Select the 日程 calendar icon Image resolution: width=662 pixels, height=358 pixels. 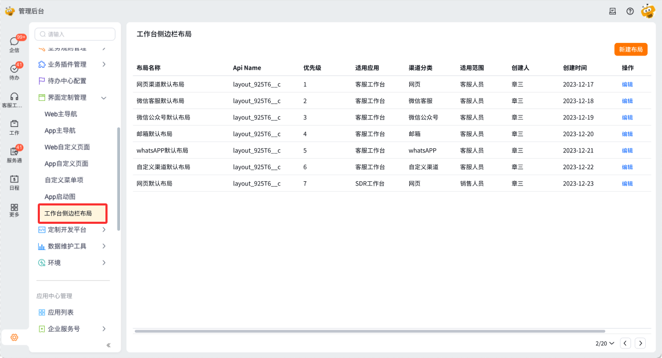pos(14,182)
